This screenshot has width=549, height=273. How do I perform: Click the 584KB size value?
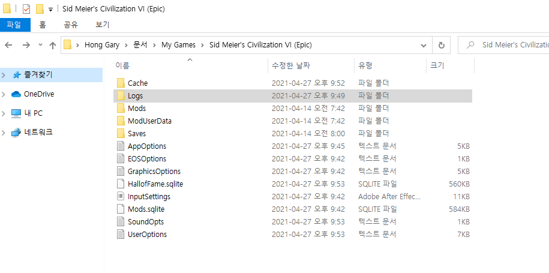[459, 209]
